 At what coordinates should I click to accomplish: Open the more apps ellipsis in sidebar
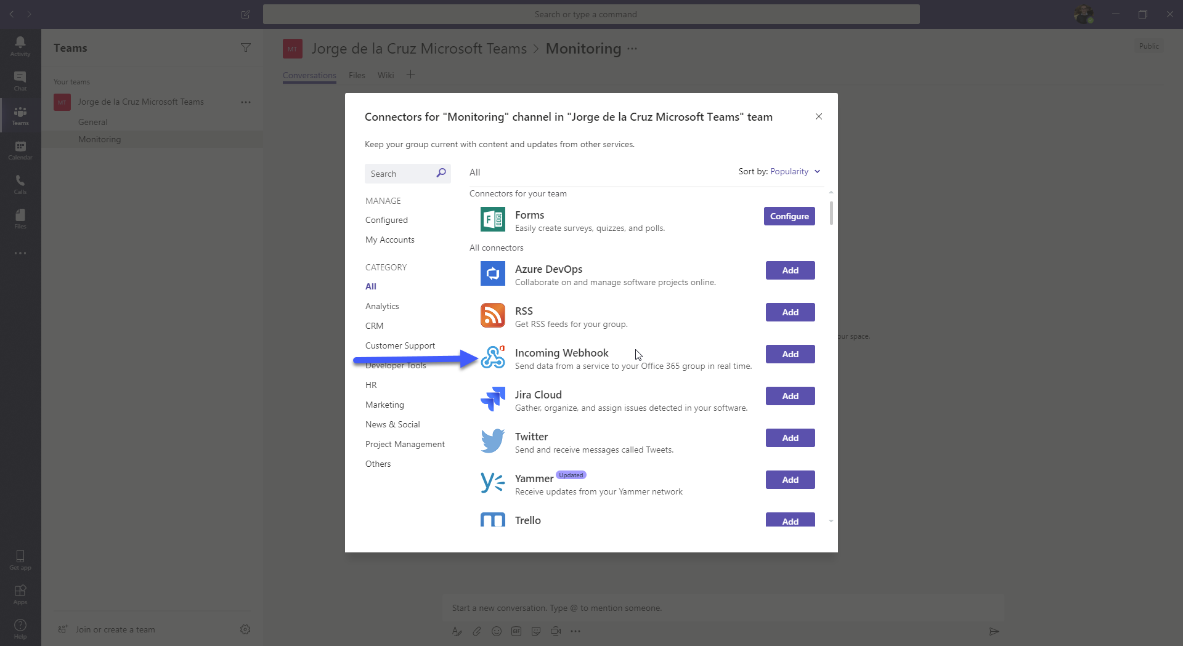(20, 253)
